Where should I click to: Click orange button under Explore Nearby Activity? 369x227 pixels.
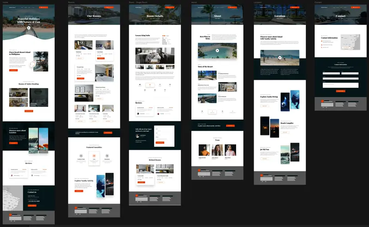click(79, 191)
